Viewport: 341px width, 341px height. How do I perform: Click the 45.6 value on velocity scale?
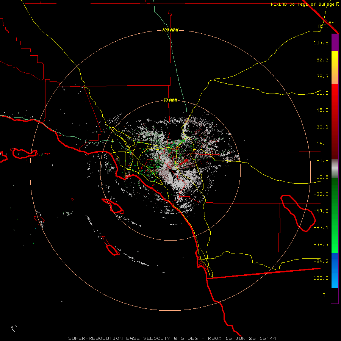click(x=322, y=110)
